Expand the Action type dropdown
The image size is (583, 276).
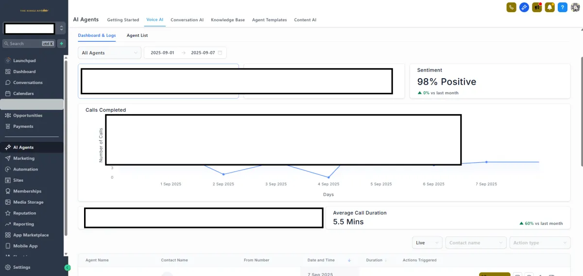pyautogui.click(x=539, y=243)
